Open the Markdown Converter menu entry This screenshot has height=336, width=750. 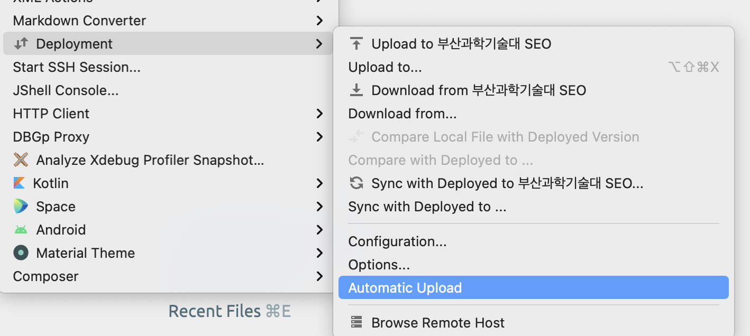click(168, 21)
